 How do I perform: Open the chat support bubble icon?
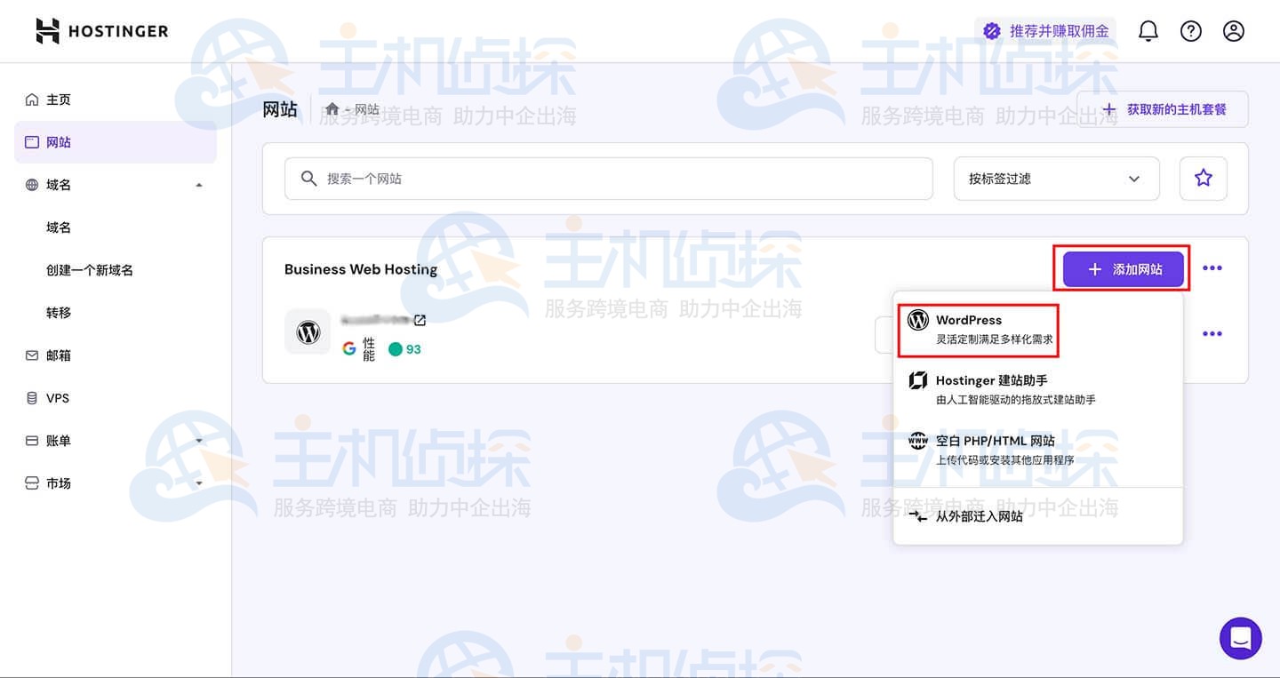[x=1240, y=638]
